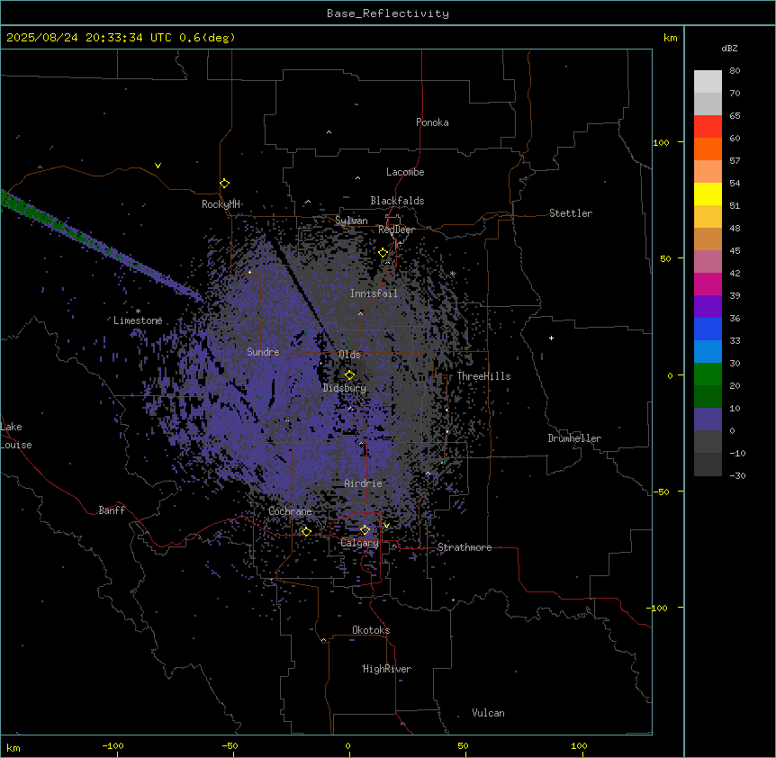Image resolution: width=776 pixels, height=758 pixels.
Task: Click the Vulcan label
Action: pyautogui.click(x=488, y=713)
